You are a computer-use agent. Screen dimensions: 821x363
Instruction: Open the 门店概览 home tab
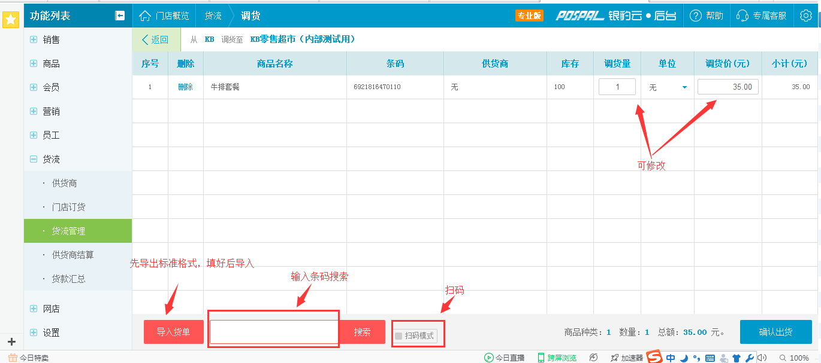point(164,16)
